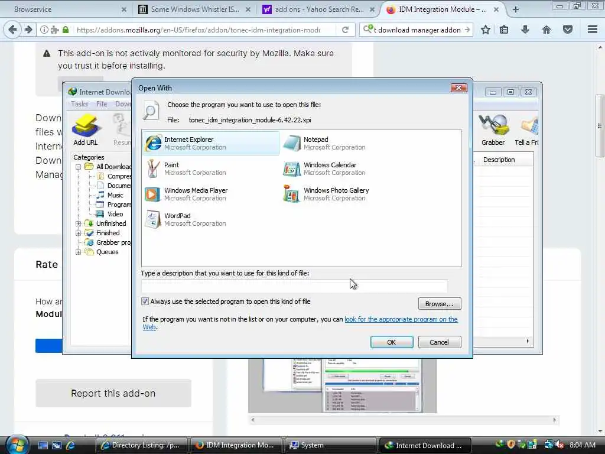This screenshot has height=454, width=605.
Task: Click the screenshot carousel horizontal scrollbar
Action: coord(404,420)
